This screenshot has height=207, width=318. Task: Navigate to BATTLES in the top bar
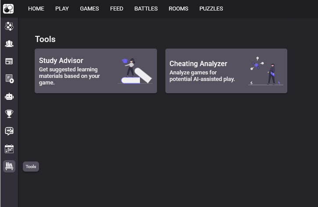[x=146, y=9]
